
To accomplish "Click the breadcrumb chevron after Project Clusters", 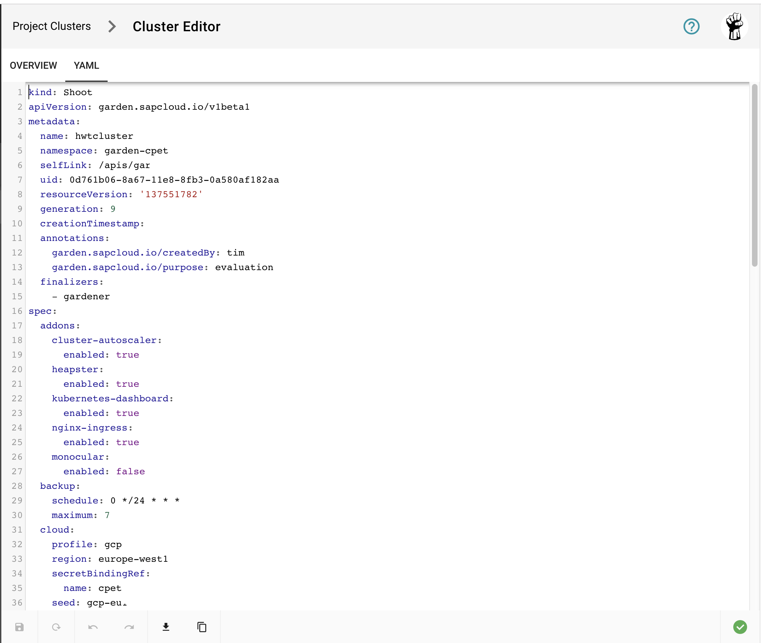I will (x=111, y=26).
